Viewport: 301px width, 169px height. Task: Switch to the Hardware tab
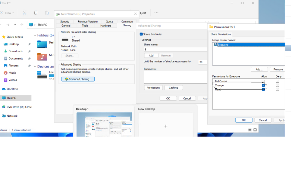[x=105, y=26]
